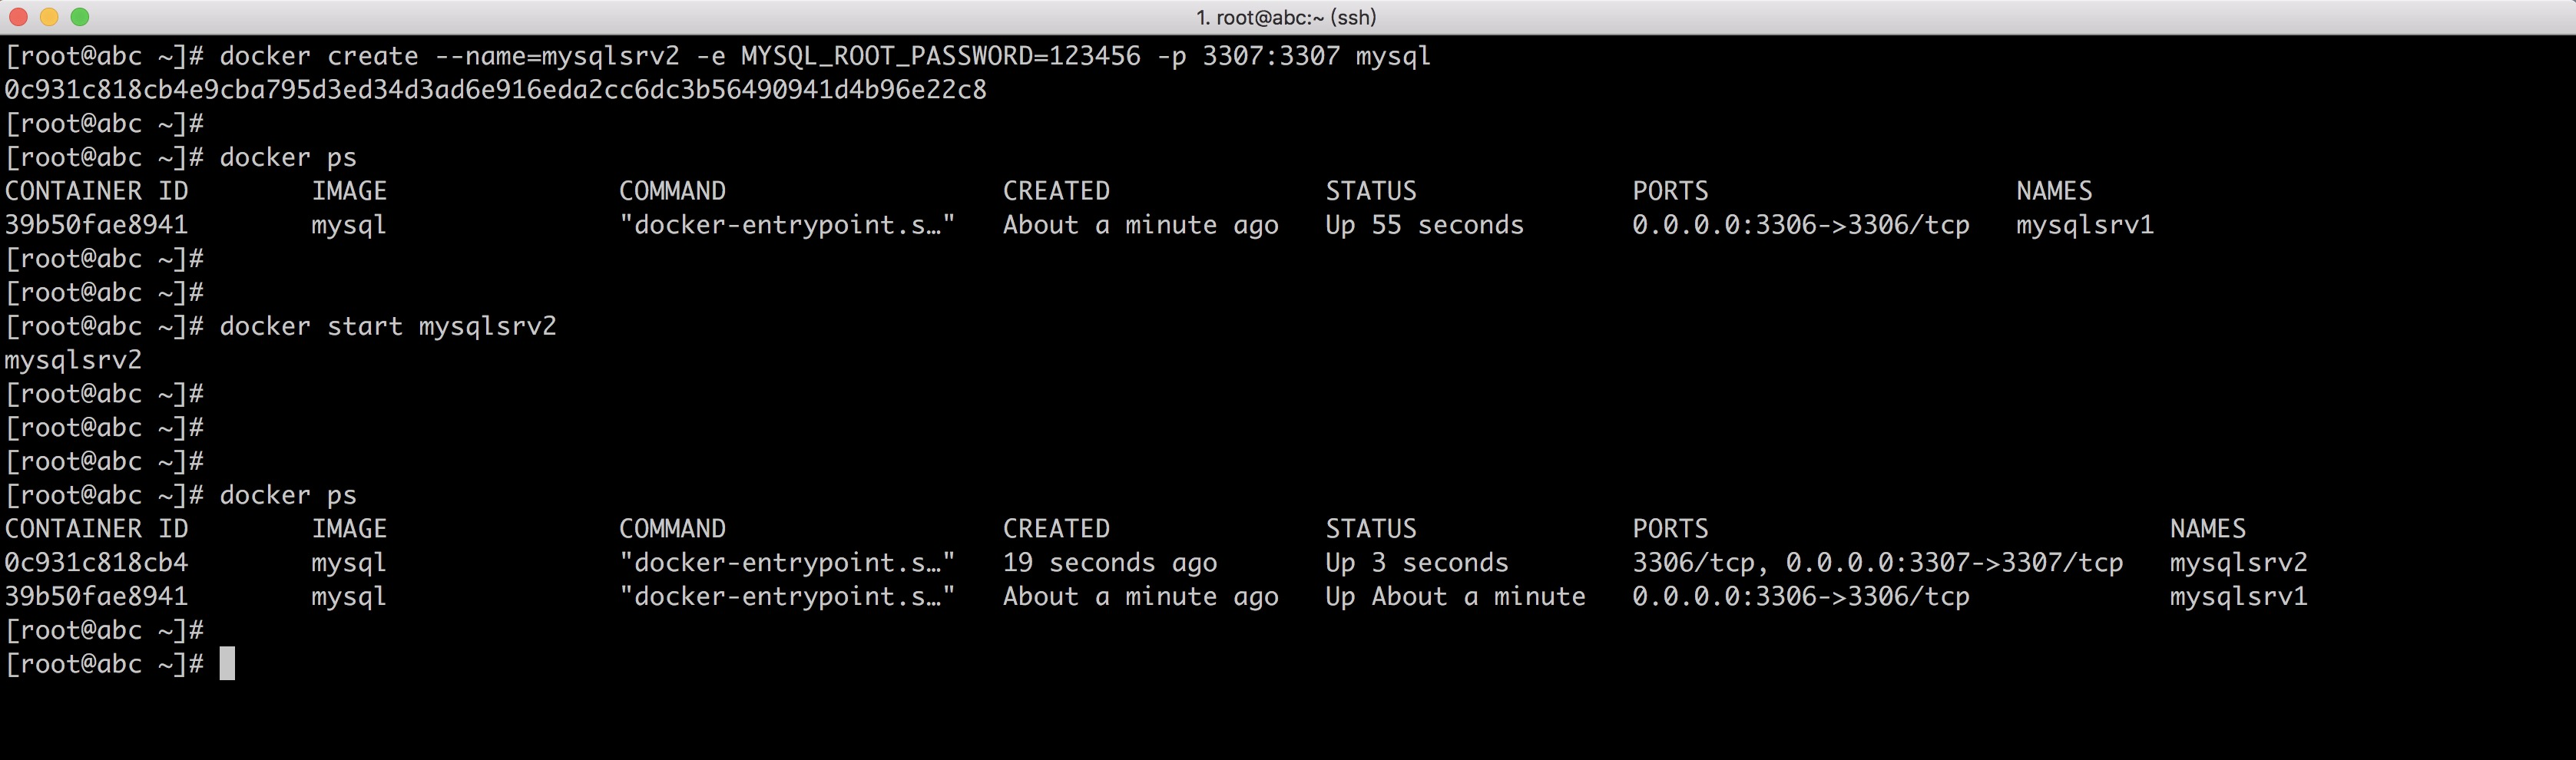
Task: Click 'CREATED' header in first table
Action: click(x=1056, y=191)
